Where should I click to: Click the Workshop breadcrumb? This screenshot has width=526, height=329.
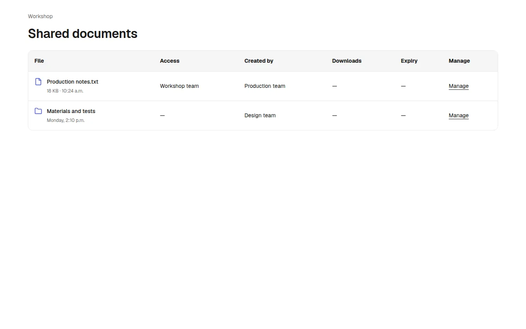coord(40,16)
